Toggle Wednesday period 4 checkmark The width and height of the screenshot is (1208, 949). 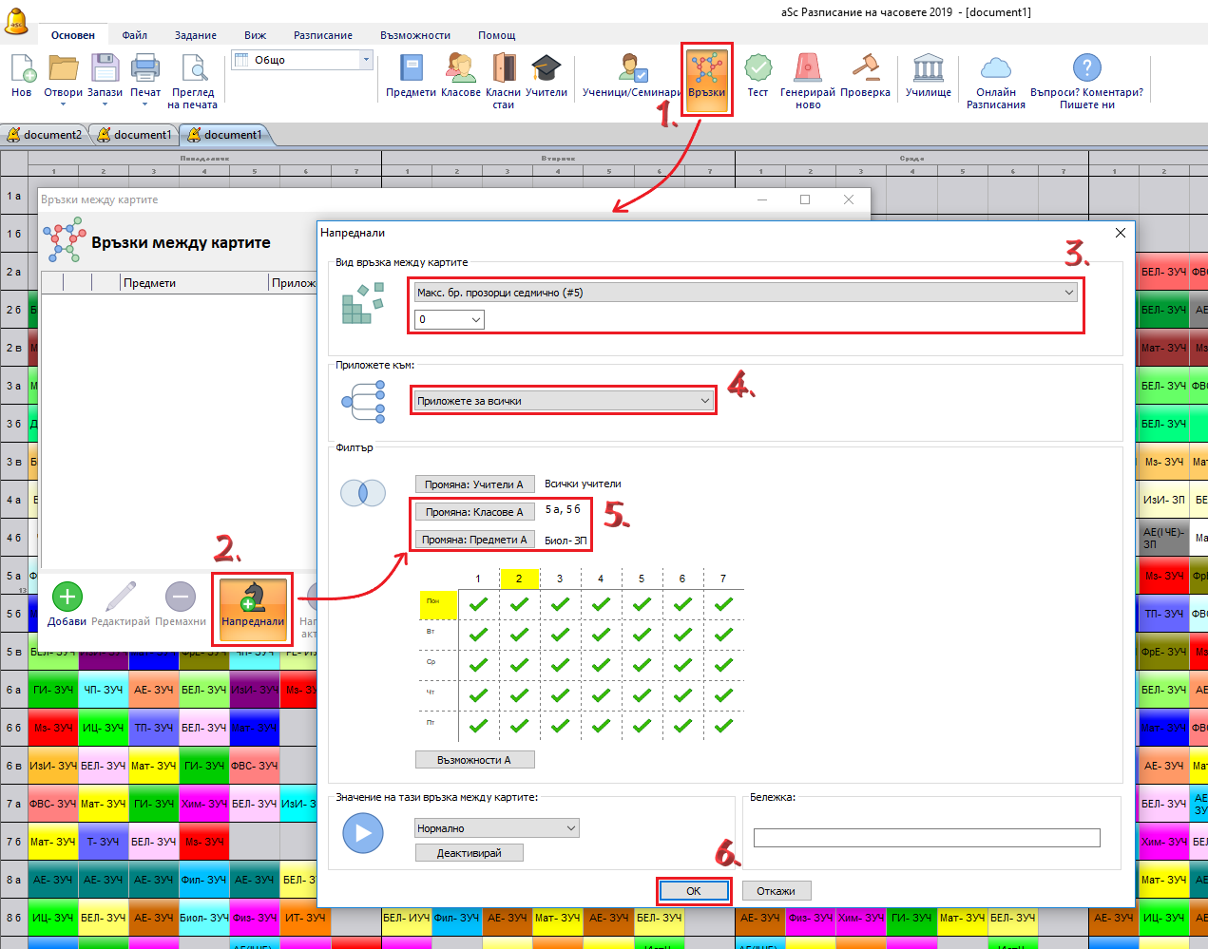pyautogui.click(x=601, y=665)
